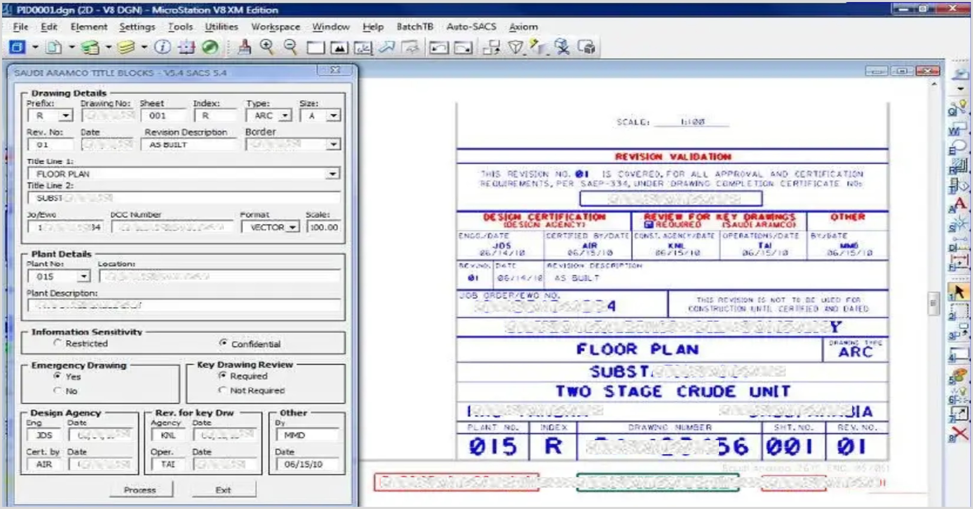Click the View Next icon
973x509 pixels.
[x=463, y=48]
